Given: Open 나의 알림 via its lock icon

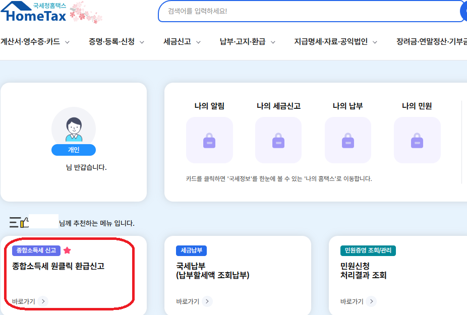Looking at the screenshot, I should point(209,140).
